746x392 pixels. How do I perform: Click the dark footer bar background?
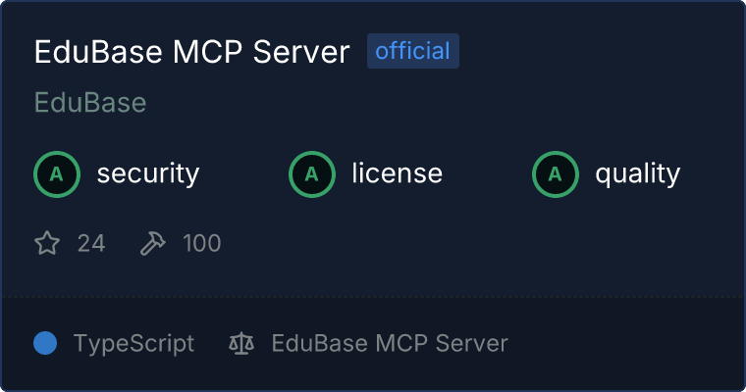(x=618, y=344)
